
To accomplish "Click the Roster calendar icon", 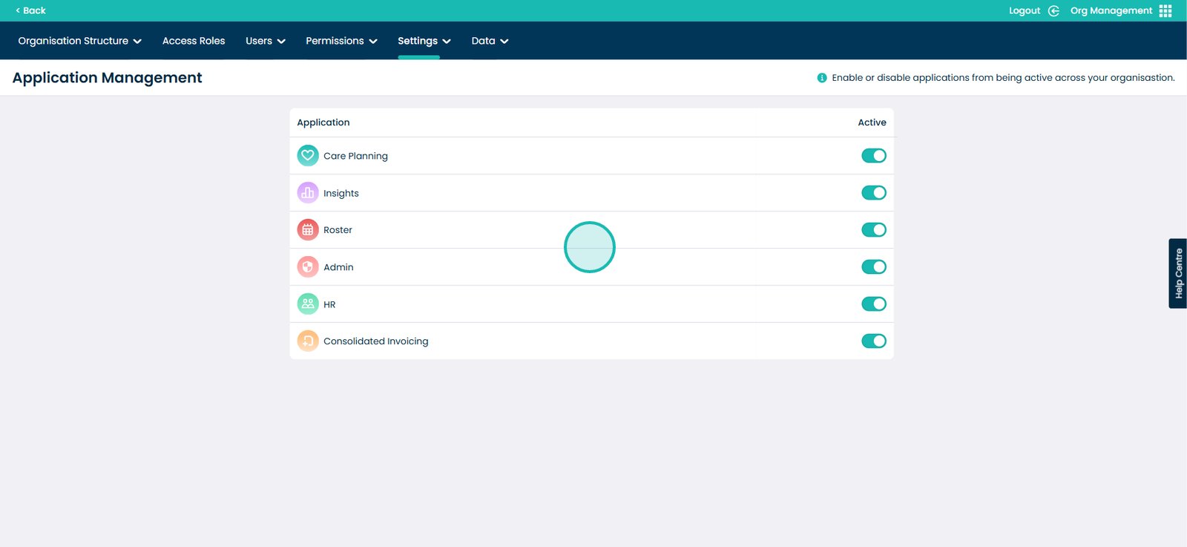I will click(308, 230).
